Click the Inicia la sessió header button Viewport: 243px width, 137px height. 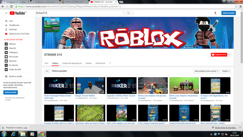click(x=229, y=13)
